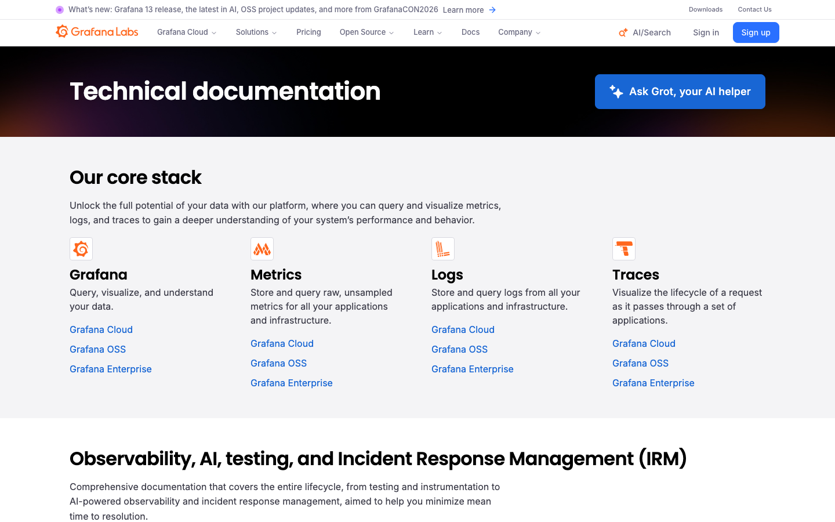835x522 pixels.
Task: Expand the Company dropdown
Action: tap(519, 32)
